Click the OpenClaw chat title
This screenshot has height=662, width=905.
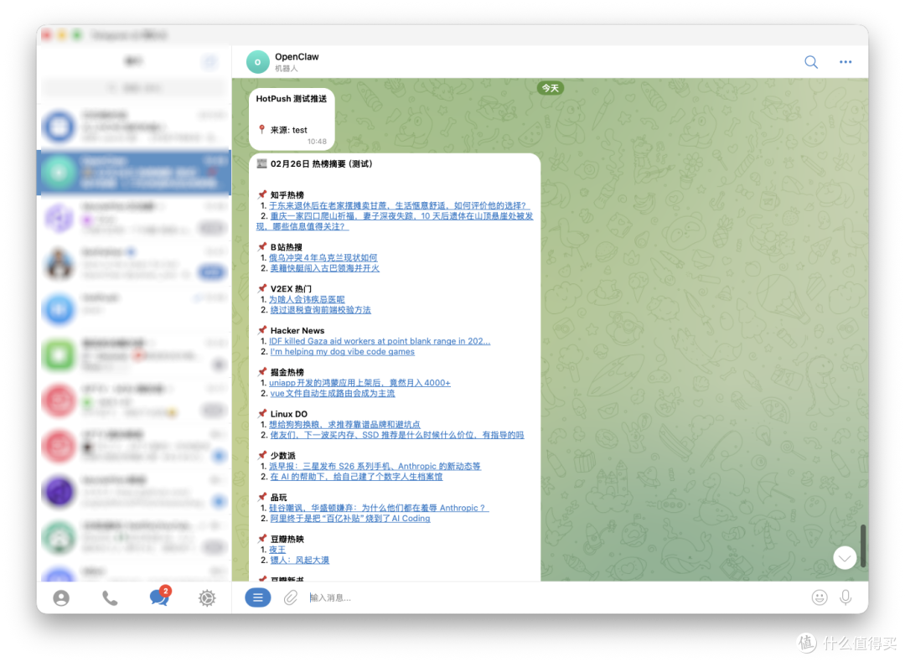click(x=297, y=56)
